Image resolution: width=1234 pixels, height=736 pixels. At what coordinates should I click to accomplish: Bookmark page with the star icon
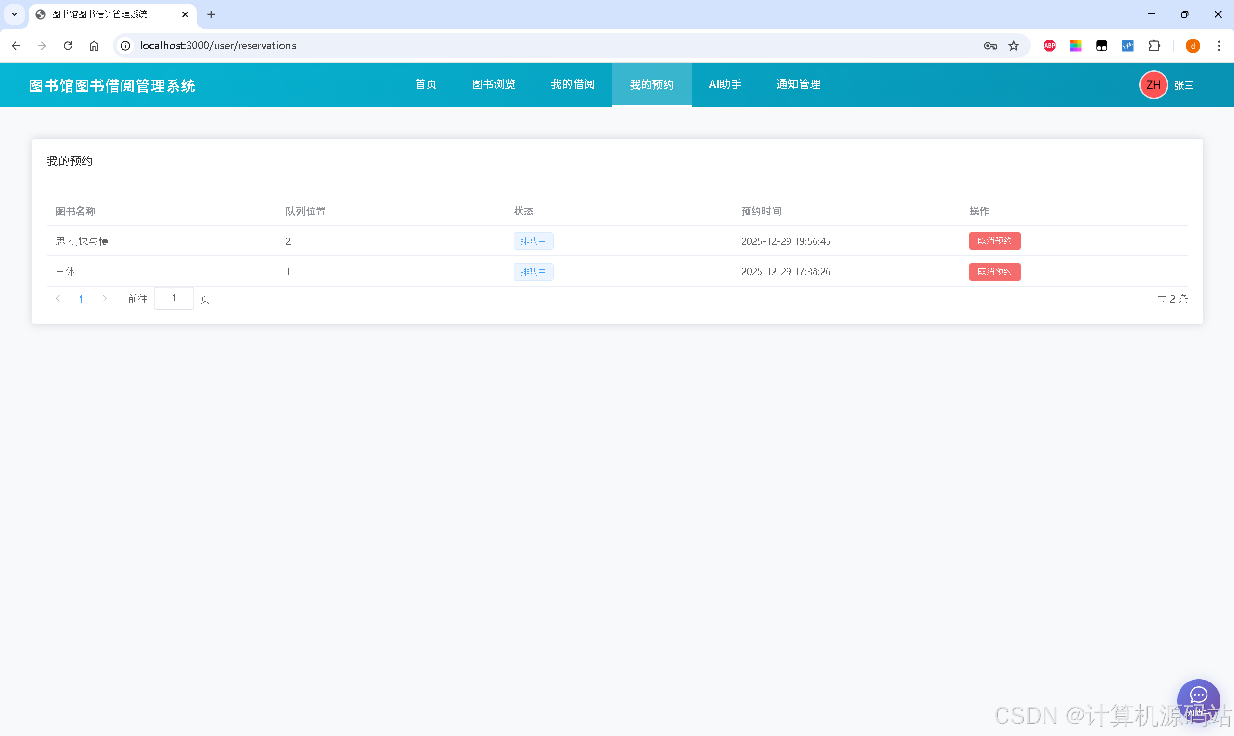(1013, 46)
